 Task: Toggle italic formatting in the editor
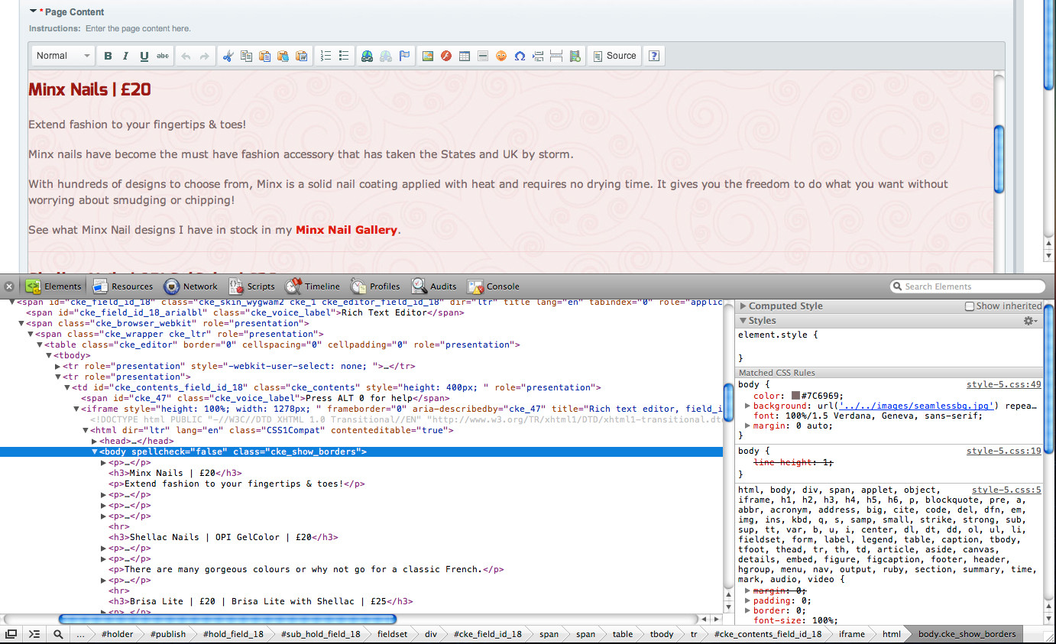(x=126, y=56)
